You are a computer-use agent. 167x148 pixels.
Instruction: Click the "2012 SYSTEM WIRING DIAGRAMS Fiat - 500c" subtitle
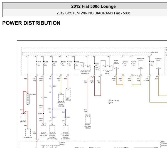94,13
